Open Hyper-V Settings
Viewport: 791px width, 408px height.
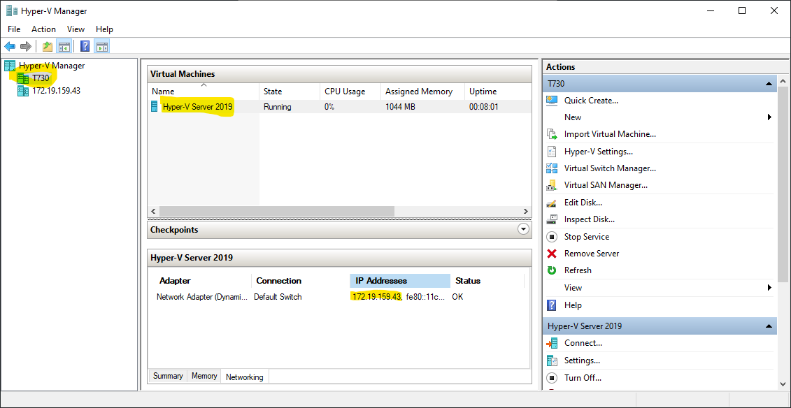tap(598, 151)
